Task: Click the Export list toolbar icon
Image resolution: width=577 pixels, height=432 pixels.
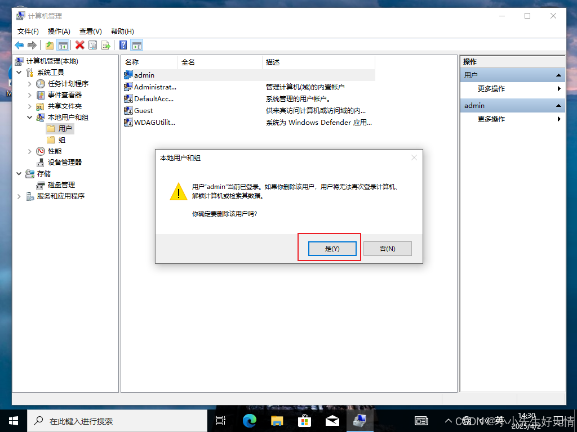Action: [106, 45]
